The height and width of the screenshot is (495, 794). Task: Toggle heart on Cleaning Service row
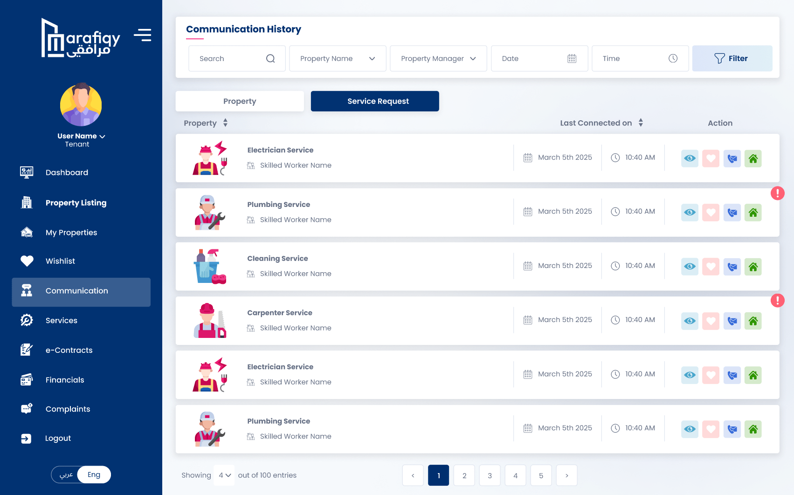pos(711,267)
